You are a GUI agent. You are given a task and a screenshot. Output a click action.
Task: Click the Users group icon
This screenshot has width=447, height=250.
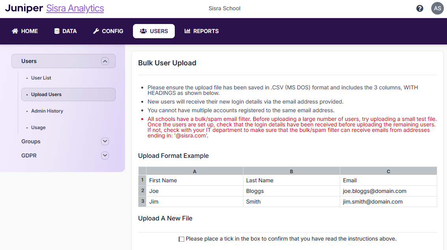coord(143,31)
